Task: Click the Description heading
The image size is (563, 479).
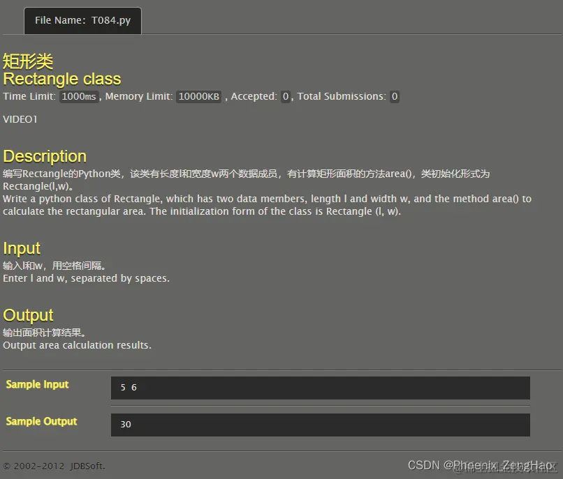Action: pos(45,156)
